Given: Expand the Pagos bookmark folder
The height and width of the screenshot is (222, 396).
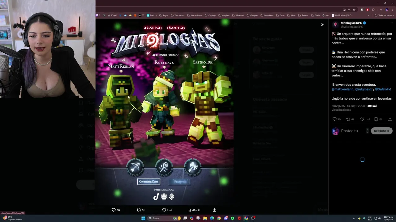Looking at the screenshot, I should click(164, 15).
